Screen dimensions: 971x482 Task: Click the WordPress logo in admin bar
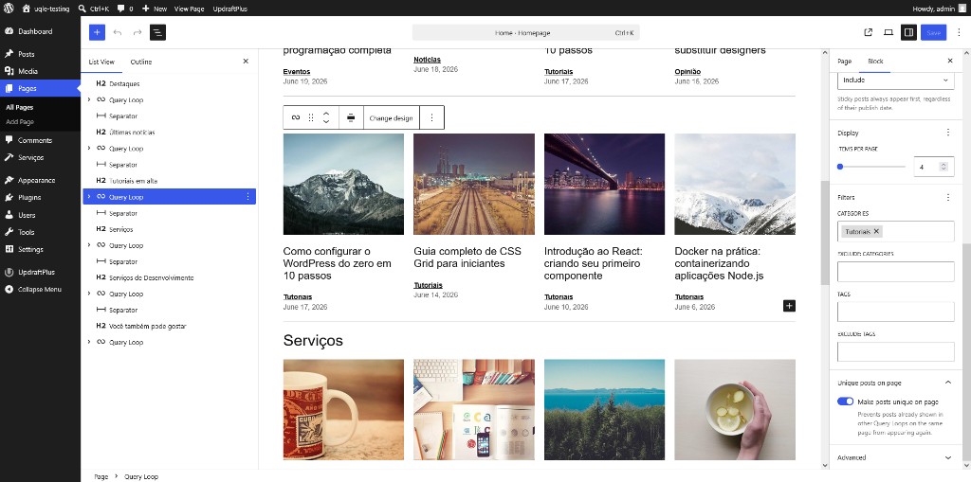point(8,9)
